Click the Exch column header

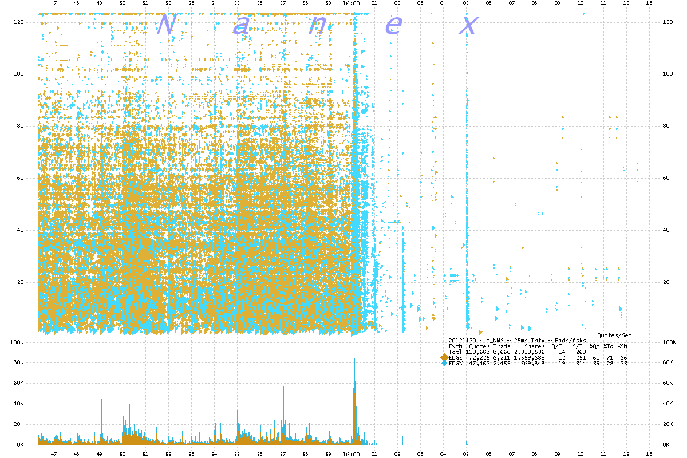[455, 346]
